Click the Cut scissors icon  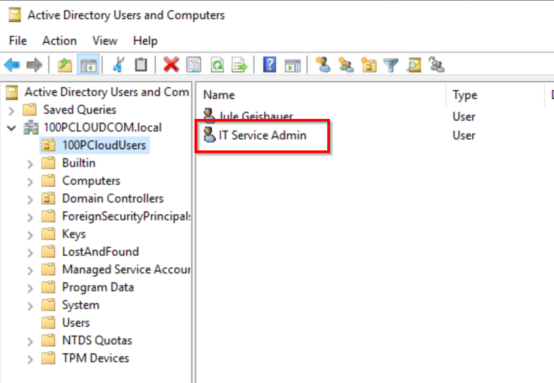(118, 64)
